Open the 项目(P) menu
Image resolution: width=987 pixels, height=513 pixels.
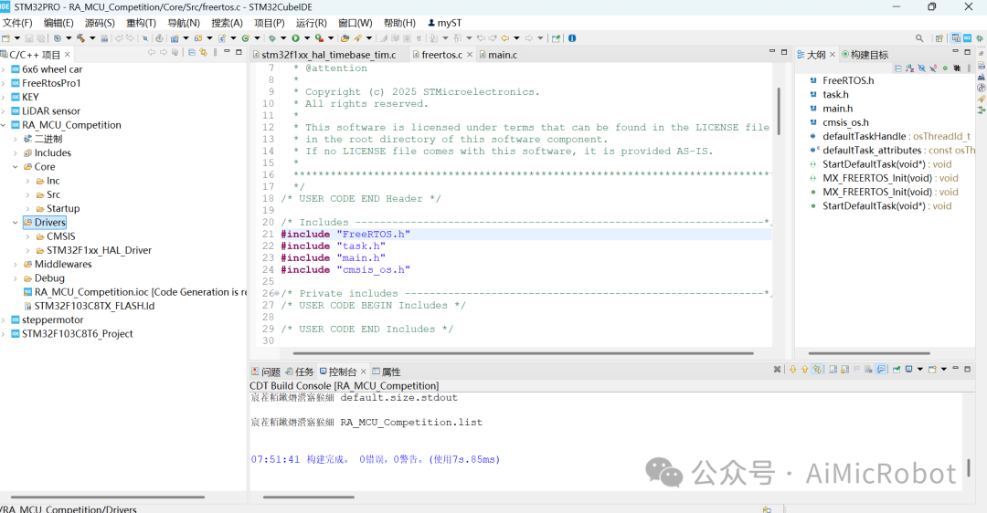pyautogui.click(x=270, y=23)
